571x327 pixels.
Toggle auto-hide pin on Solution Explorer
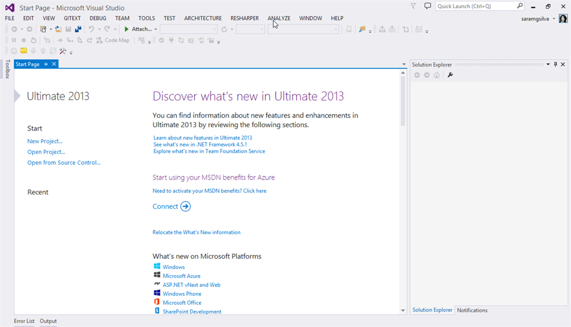(555, 65)
